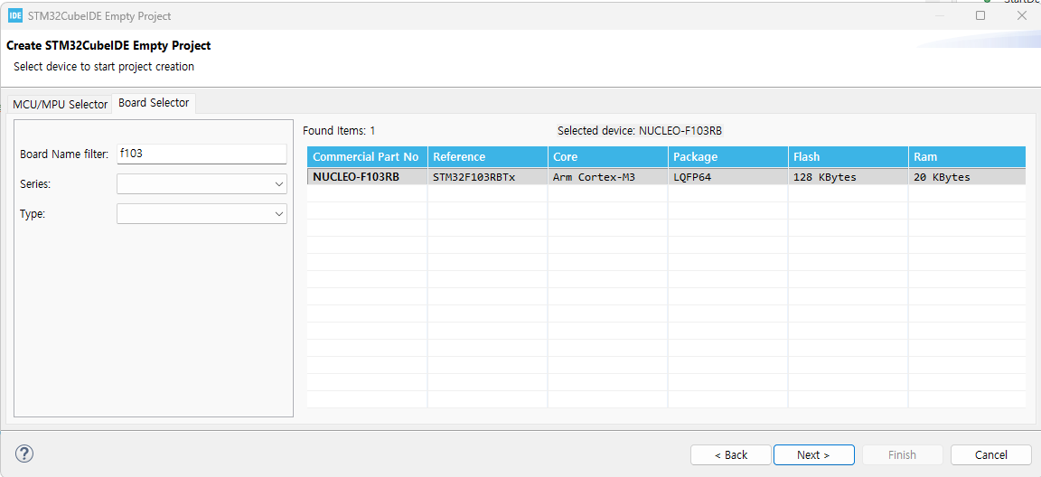This screenshot has height=477, width=1041.
Task: Sort by the Flash column header
Action: [848, 157]
